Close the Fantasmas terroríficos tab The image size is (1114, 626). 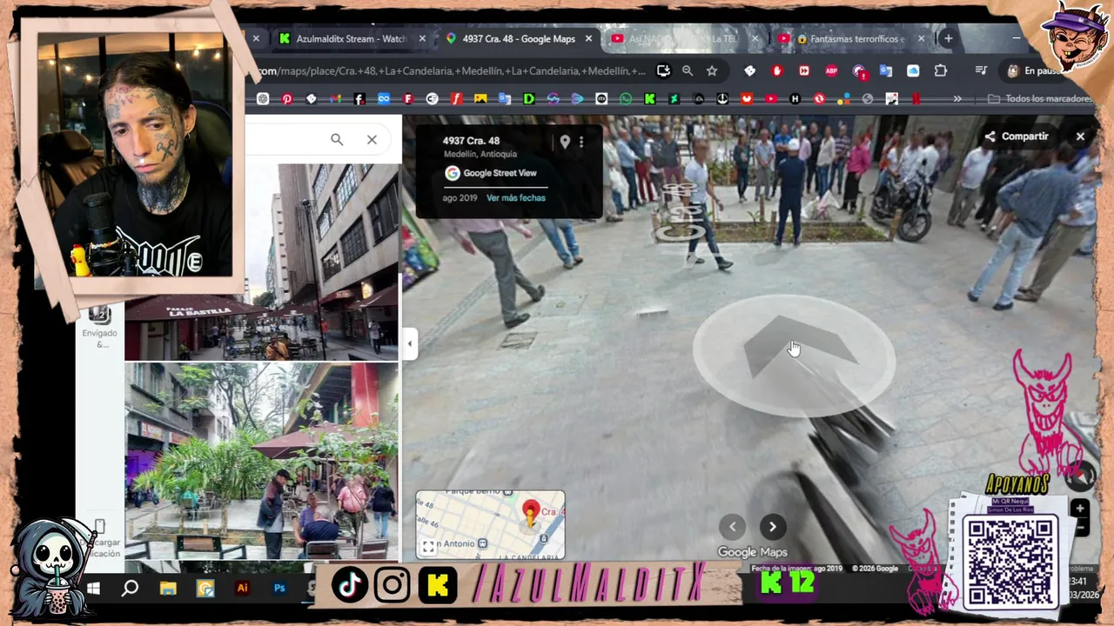(x=921, y=38)
